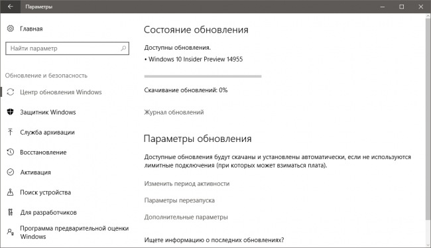Click the Для разработчиков tools icon

coord(11,212)
